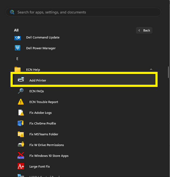Click the All heading label

click(x=16, y=30)
